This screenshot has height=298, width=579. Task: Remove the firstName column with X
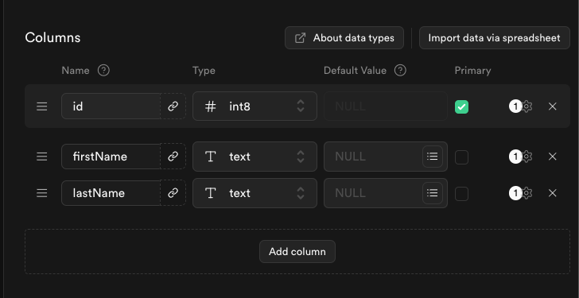pyautogui.click(x=553, y=157)
